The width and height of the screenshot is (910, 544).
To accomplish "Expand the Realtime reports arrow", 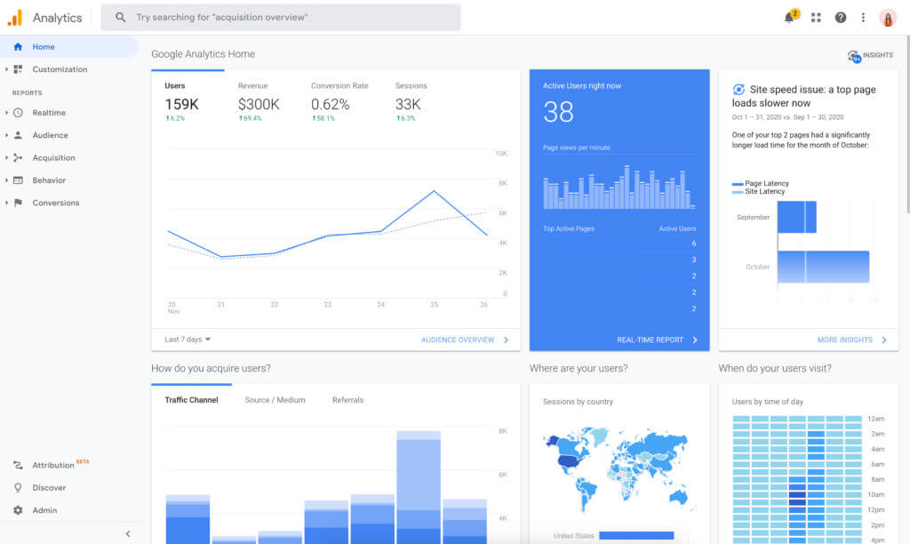I will pos(6,113).
